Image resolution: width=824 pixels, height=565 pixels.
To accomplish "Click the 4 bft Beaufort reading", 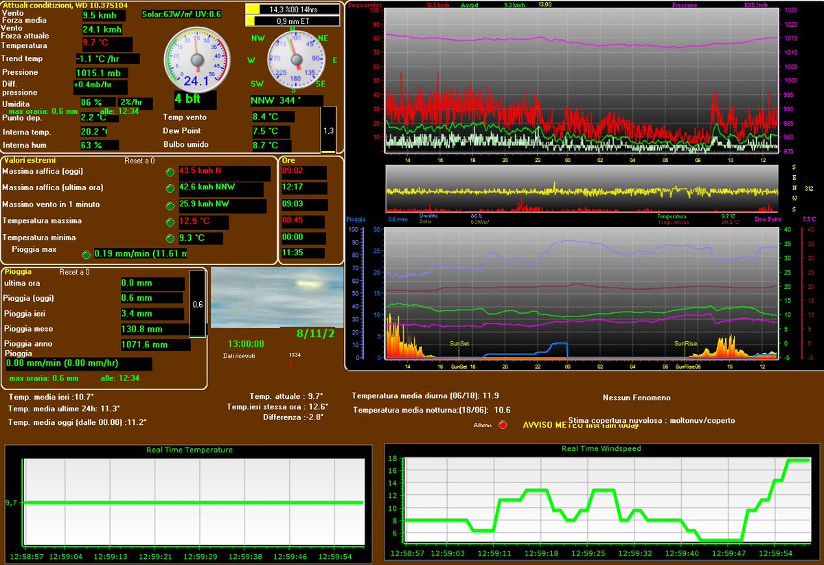I will [x=195, y=100].
